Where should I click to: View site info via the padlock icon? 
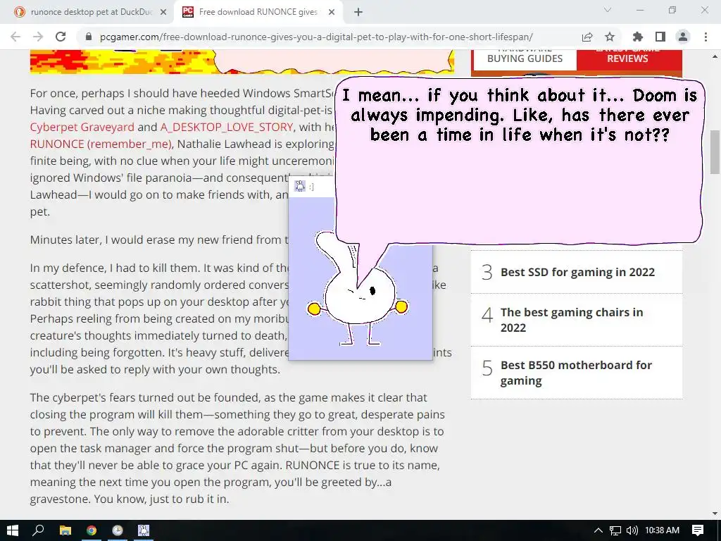click(89, 37)
